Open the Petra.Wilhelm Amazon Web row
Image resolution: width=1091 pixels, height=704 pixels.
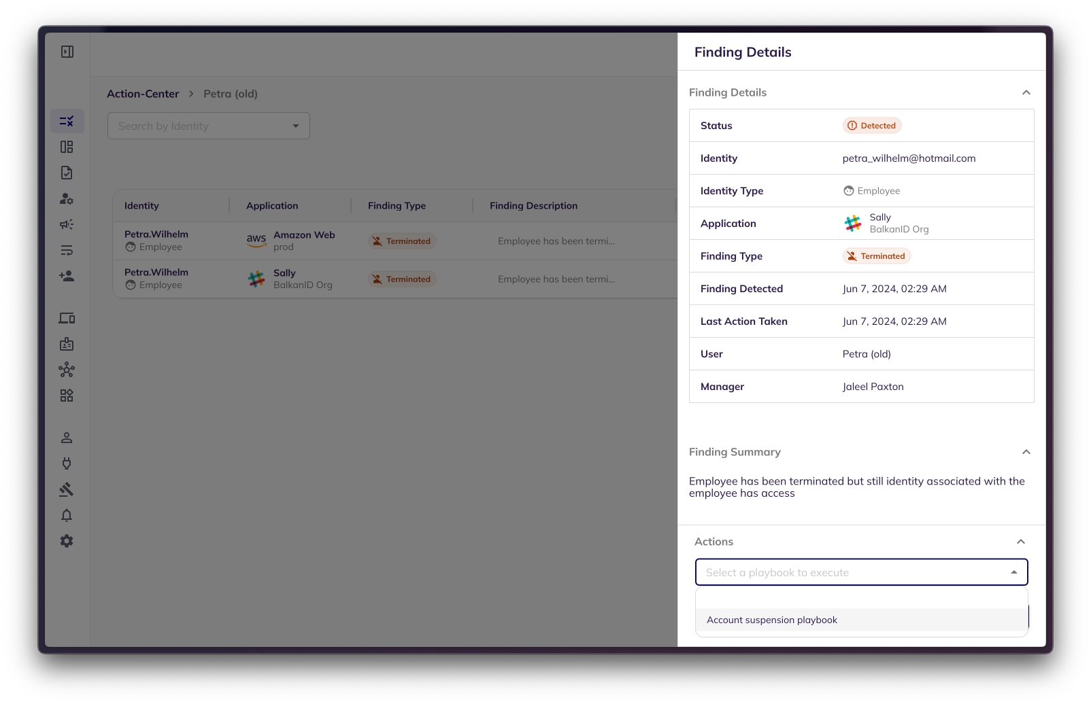[395, 241]
